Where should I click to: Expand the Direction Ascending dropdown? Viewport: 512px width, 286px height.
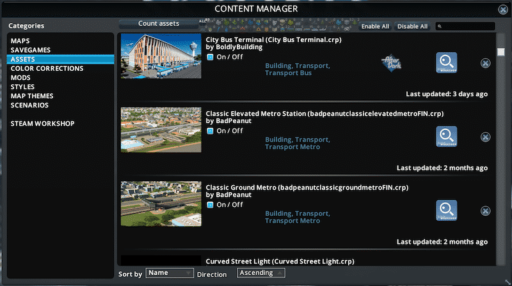pos(261,273)
